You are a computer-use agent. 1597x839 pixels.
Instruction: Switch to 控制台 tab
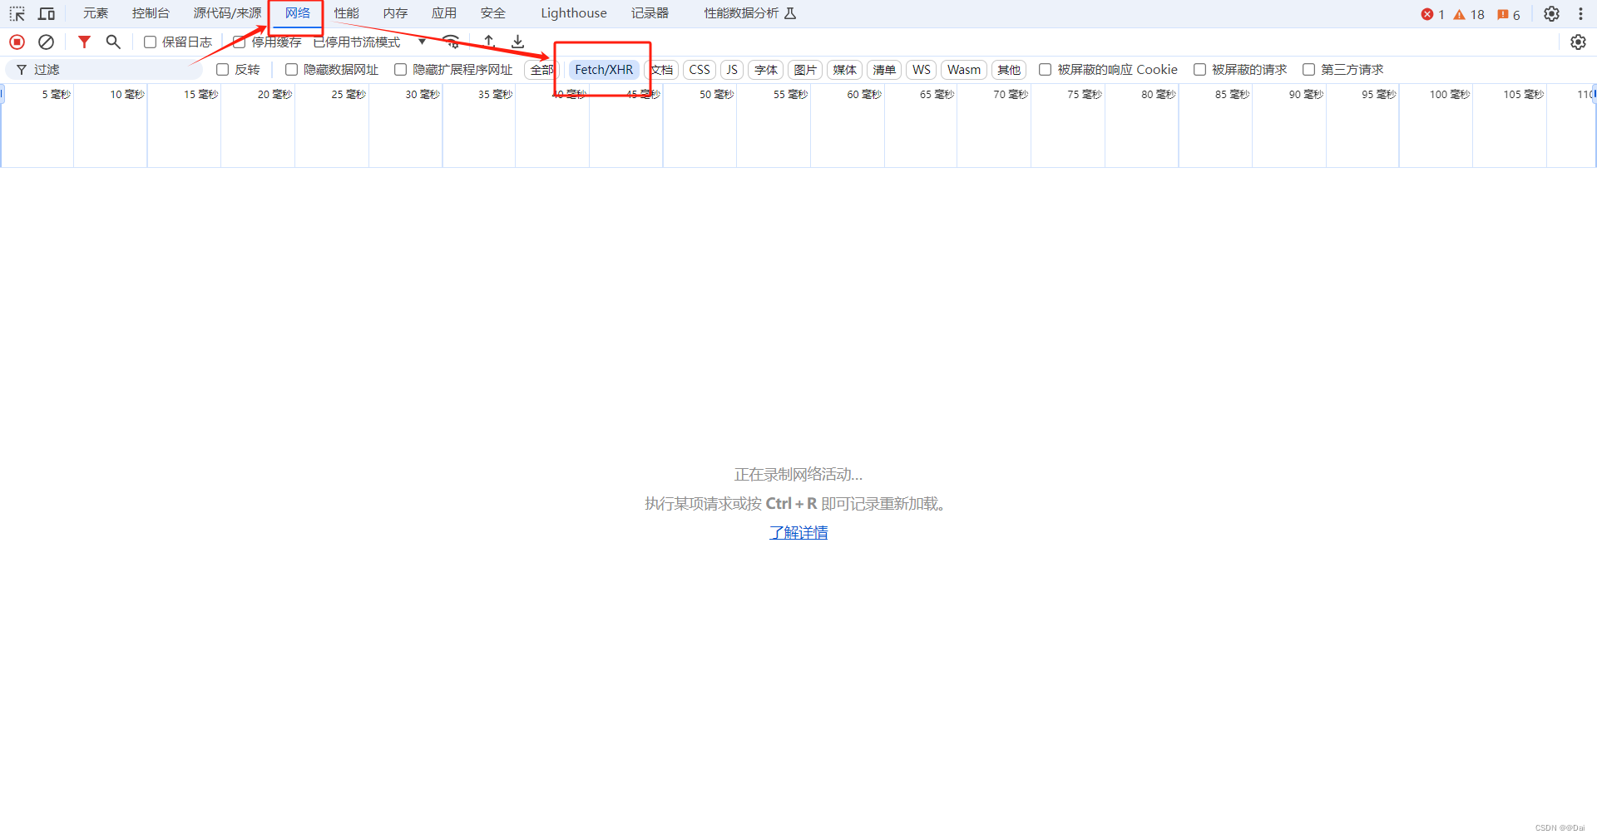pyautogui.click(x=151, y=13)
